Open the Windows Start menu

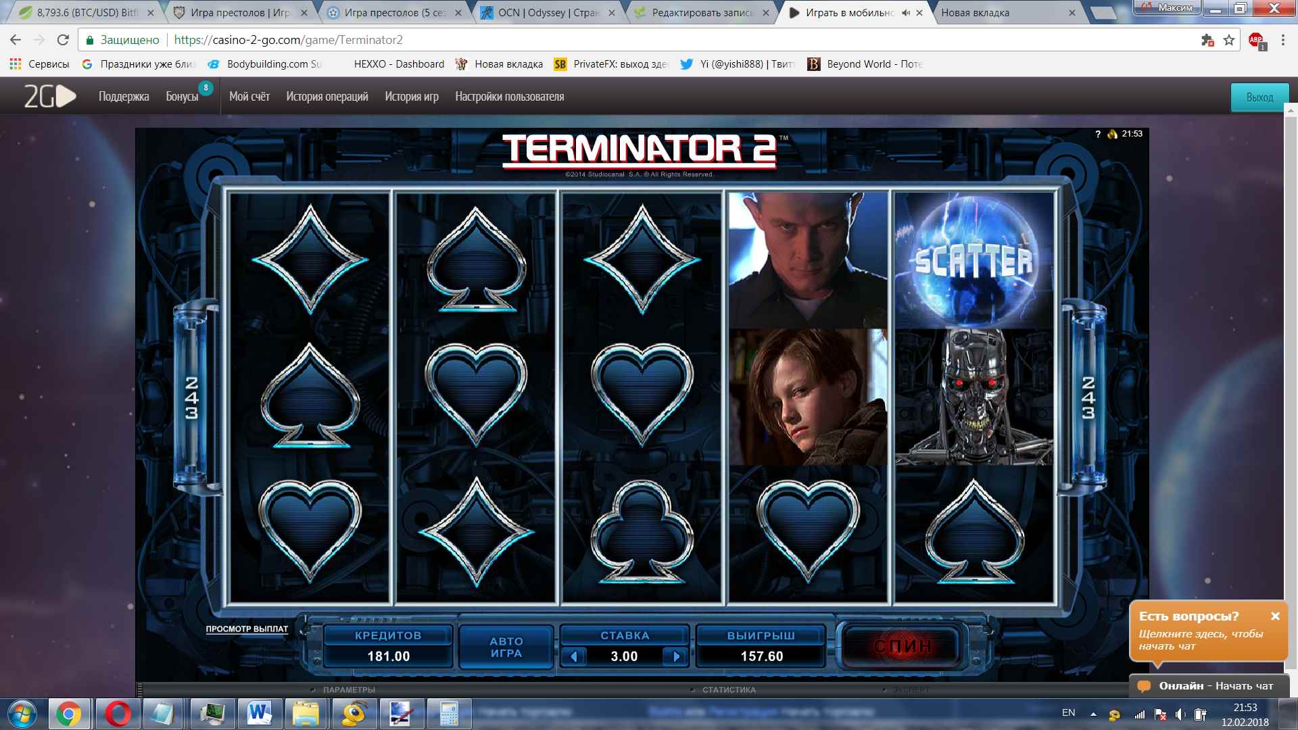point(22,714)
